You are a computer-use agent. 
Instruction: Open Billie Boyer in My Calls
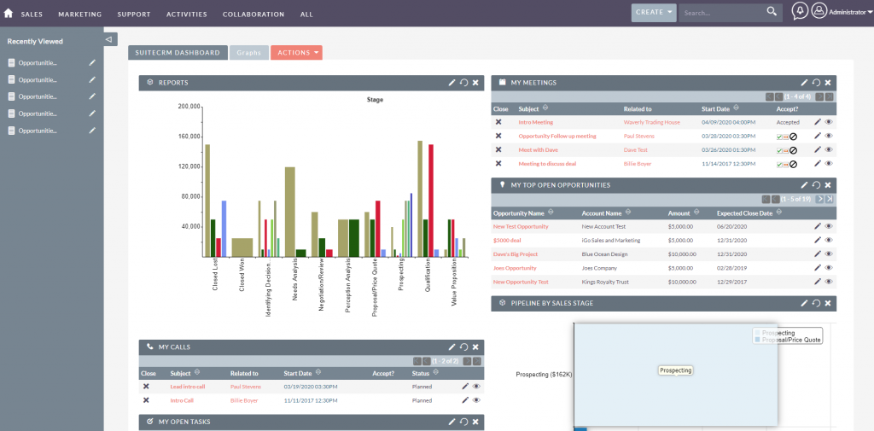coord(244,400)
